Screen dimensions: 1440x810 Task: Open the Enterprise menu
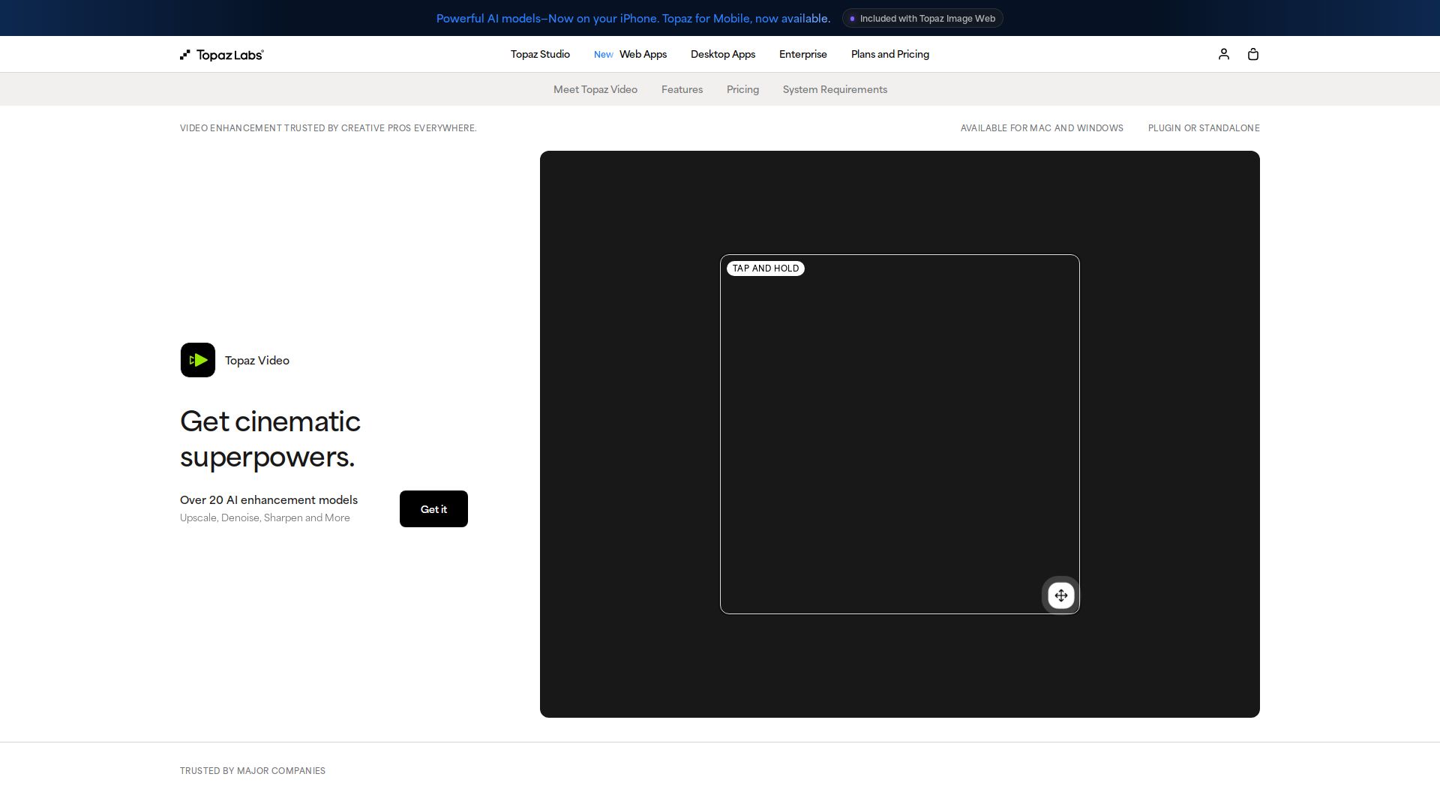803,54
